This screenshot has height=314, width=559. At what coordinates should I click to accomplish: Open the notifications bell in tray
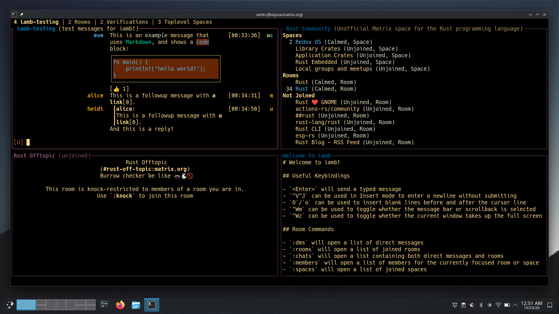pos(455,305)
